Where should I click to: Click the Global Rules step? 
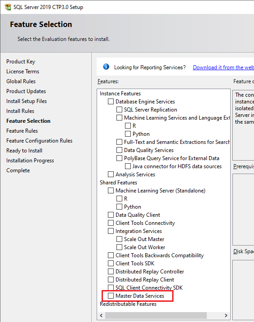coord(21,81)
